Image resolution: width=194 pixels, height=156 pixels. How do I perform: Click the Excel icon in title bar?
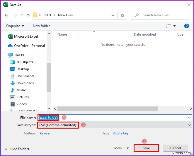pyautogui.click(x=5, y=5)
